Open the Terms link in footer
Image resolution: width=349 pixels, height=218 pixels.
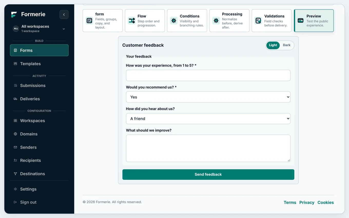[x=290, y=202]
